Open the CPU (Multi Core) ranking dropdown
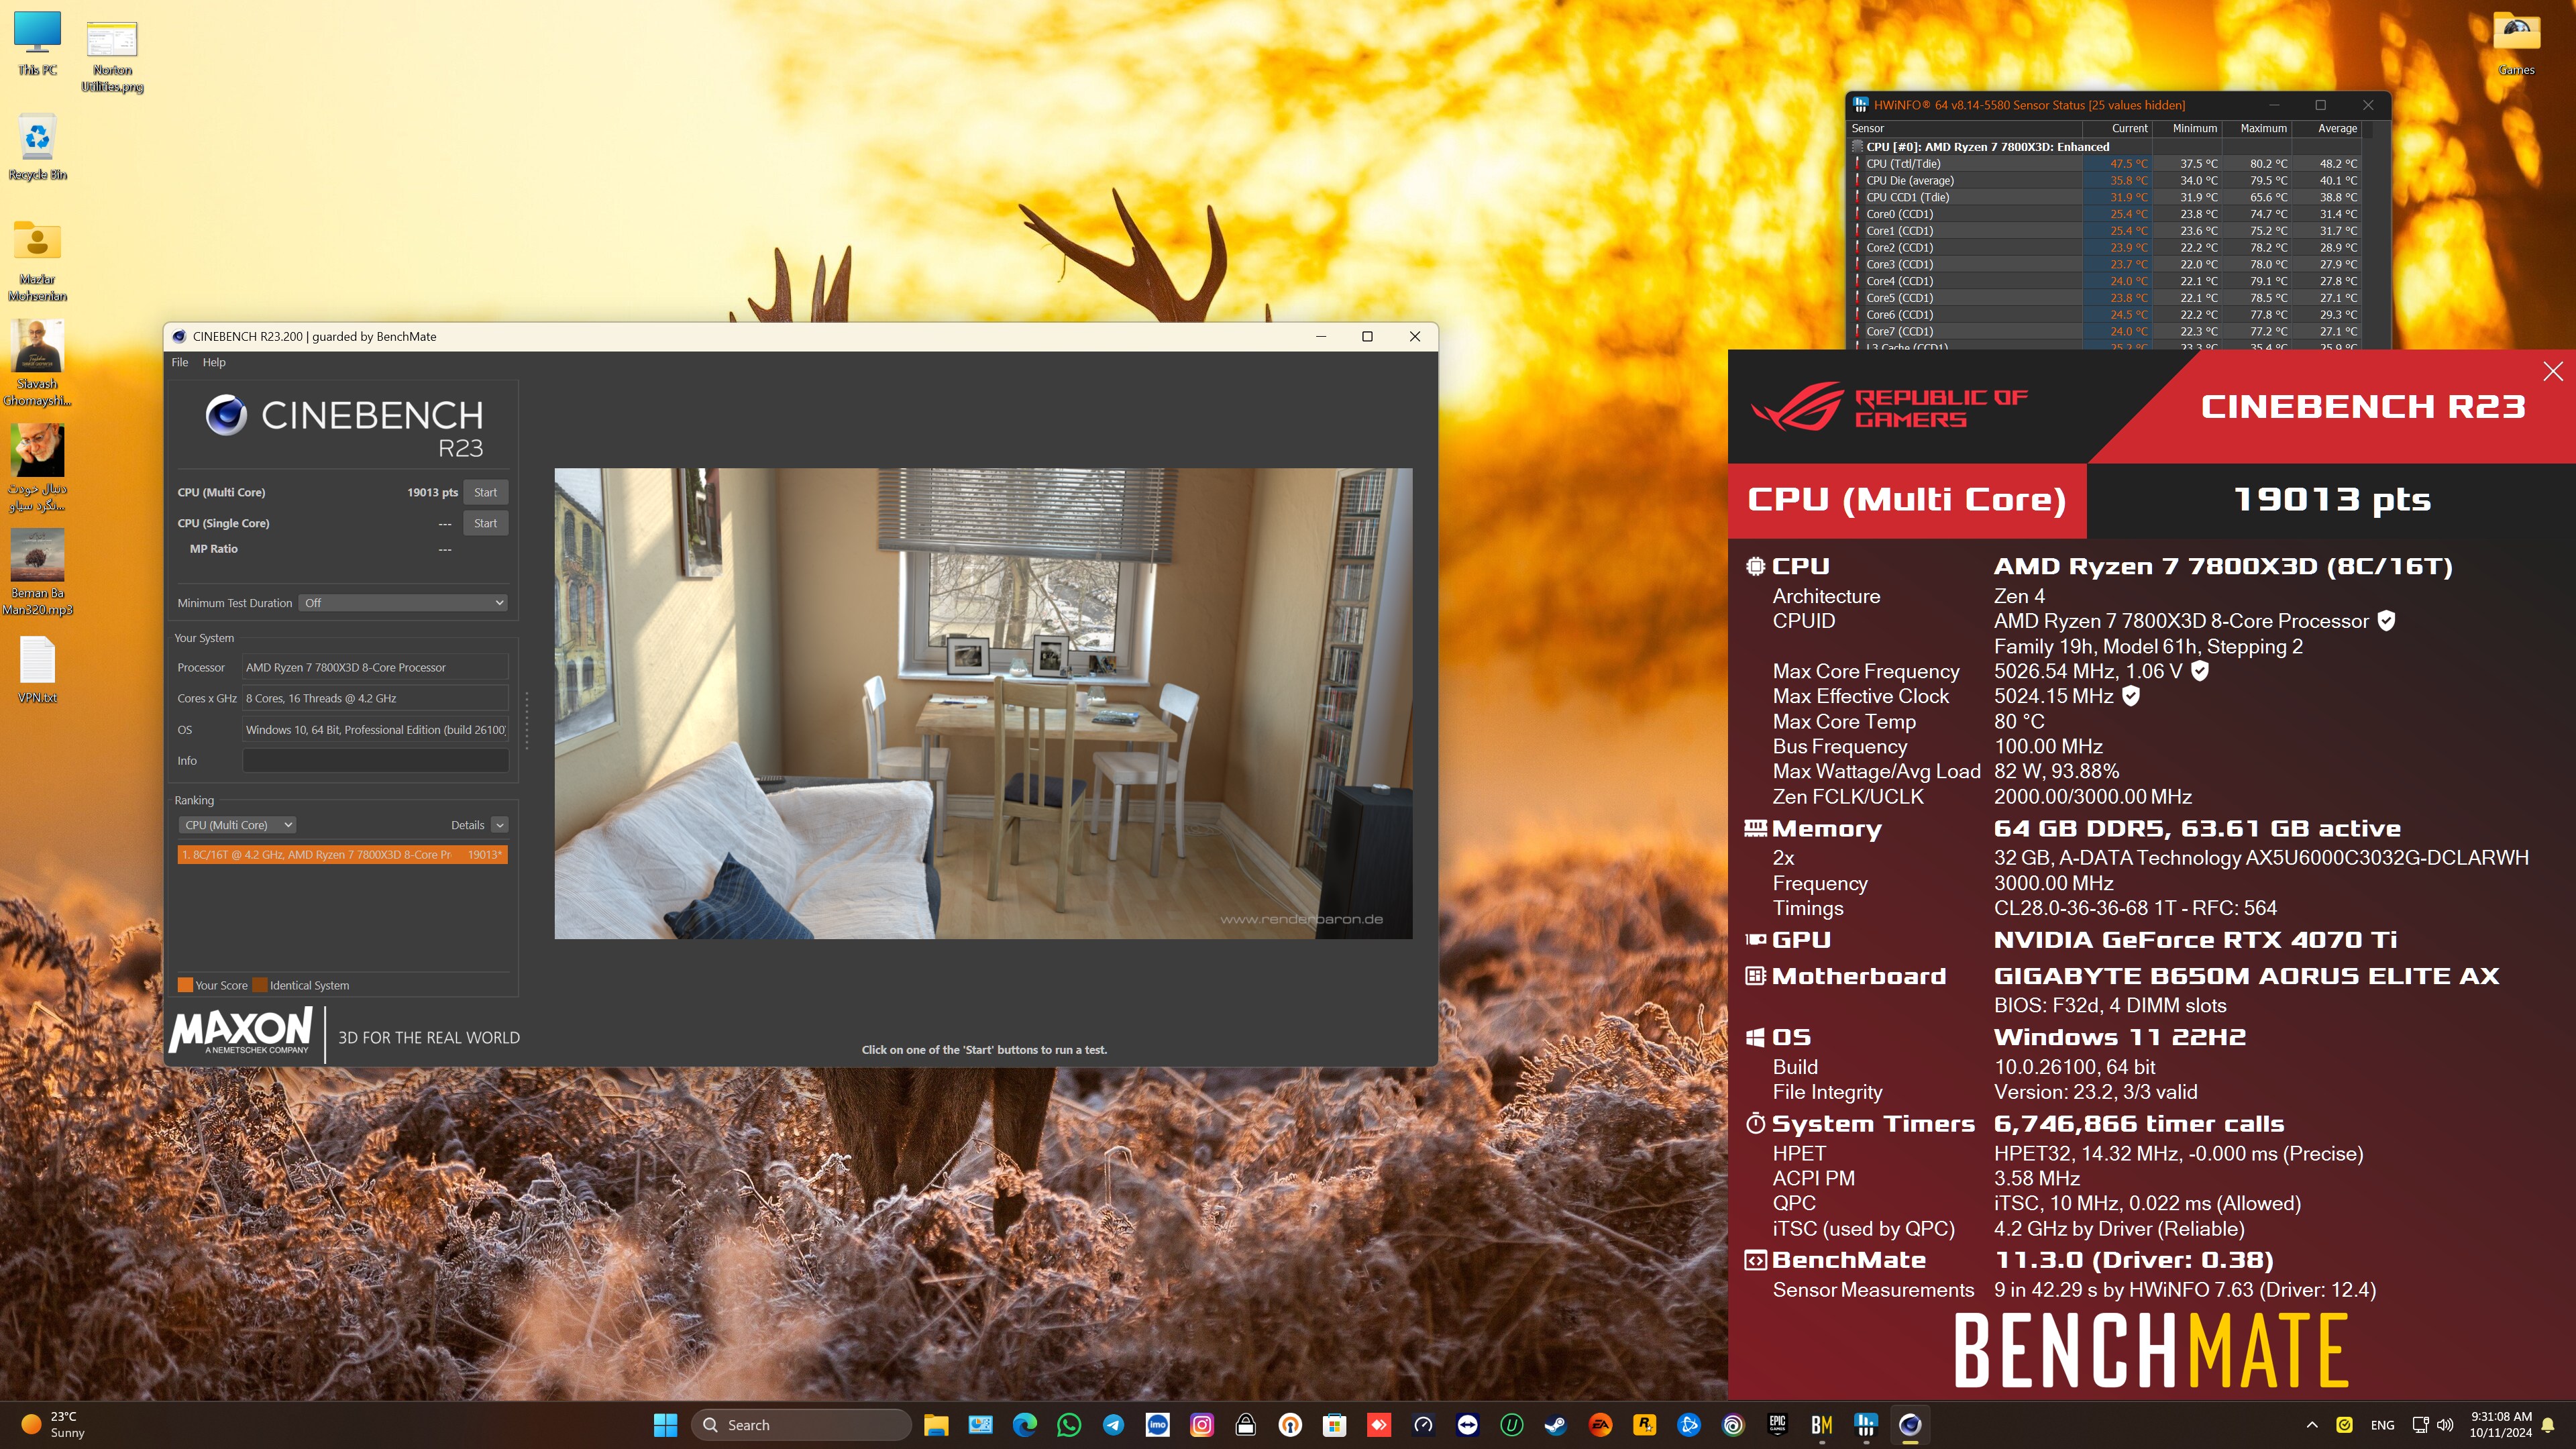 point(237,825)
